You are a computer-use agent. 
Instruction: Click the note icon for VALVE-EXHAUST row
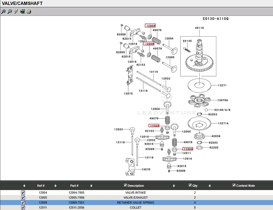coord(23,198)
